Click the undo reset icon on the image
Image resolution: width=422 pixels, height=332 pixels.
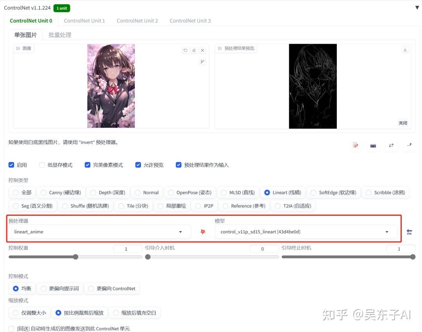point(185,50)
